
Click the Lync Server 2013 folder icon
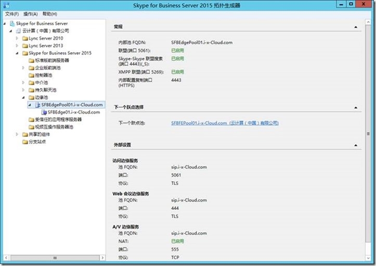tap(25, 46)
